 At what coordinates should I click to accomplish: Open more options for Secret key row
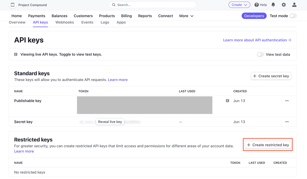(x=287, y=122)
